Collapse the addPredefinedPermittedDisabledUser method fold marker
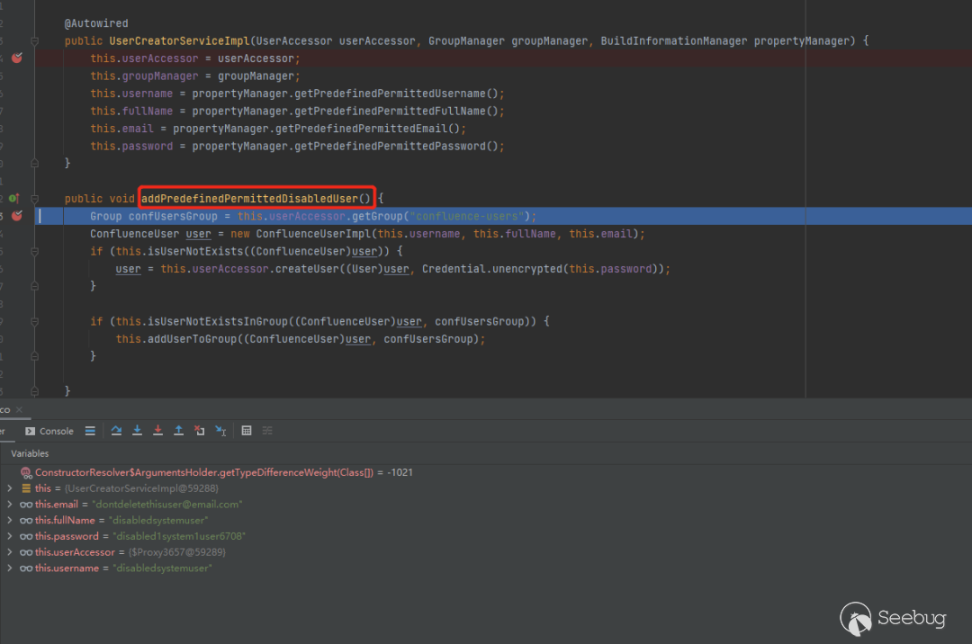Screen dimensions: 972x644 pos(34,198)
